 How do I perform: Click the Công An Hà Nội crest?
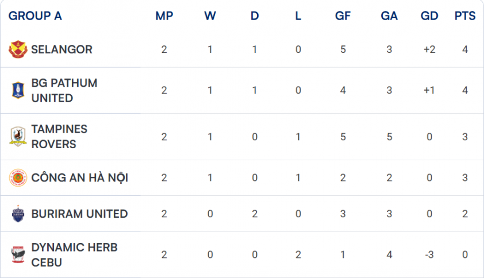pyautogui.click(x=18, y=178)
